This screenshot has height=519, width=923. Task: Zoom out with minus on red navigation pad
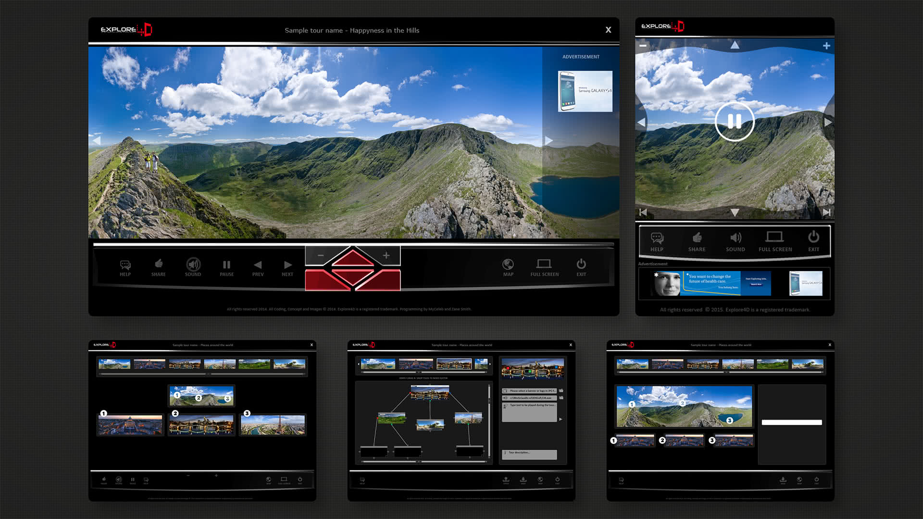321,256
